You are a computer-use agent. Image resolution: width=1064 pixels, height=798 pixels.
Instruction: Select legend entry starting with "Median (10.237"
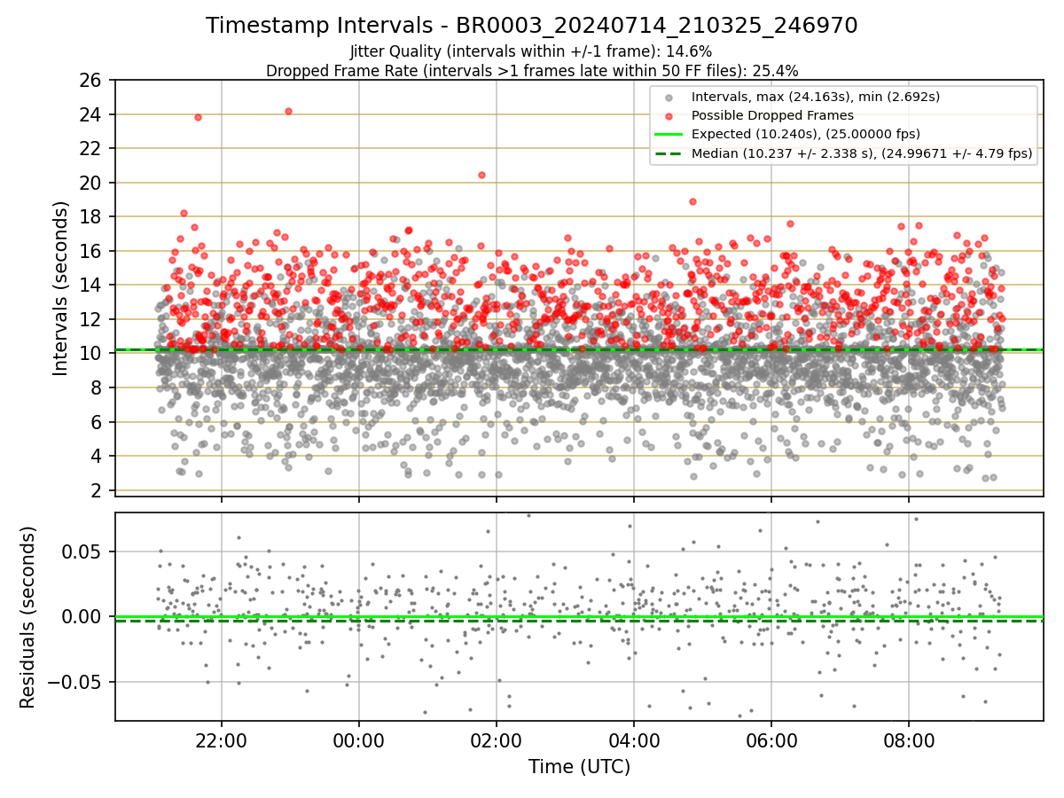[862, 153]
